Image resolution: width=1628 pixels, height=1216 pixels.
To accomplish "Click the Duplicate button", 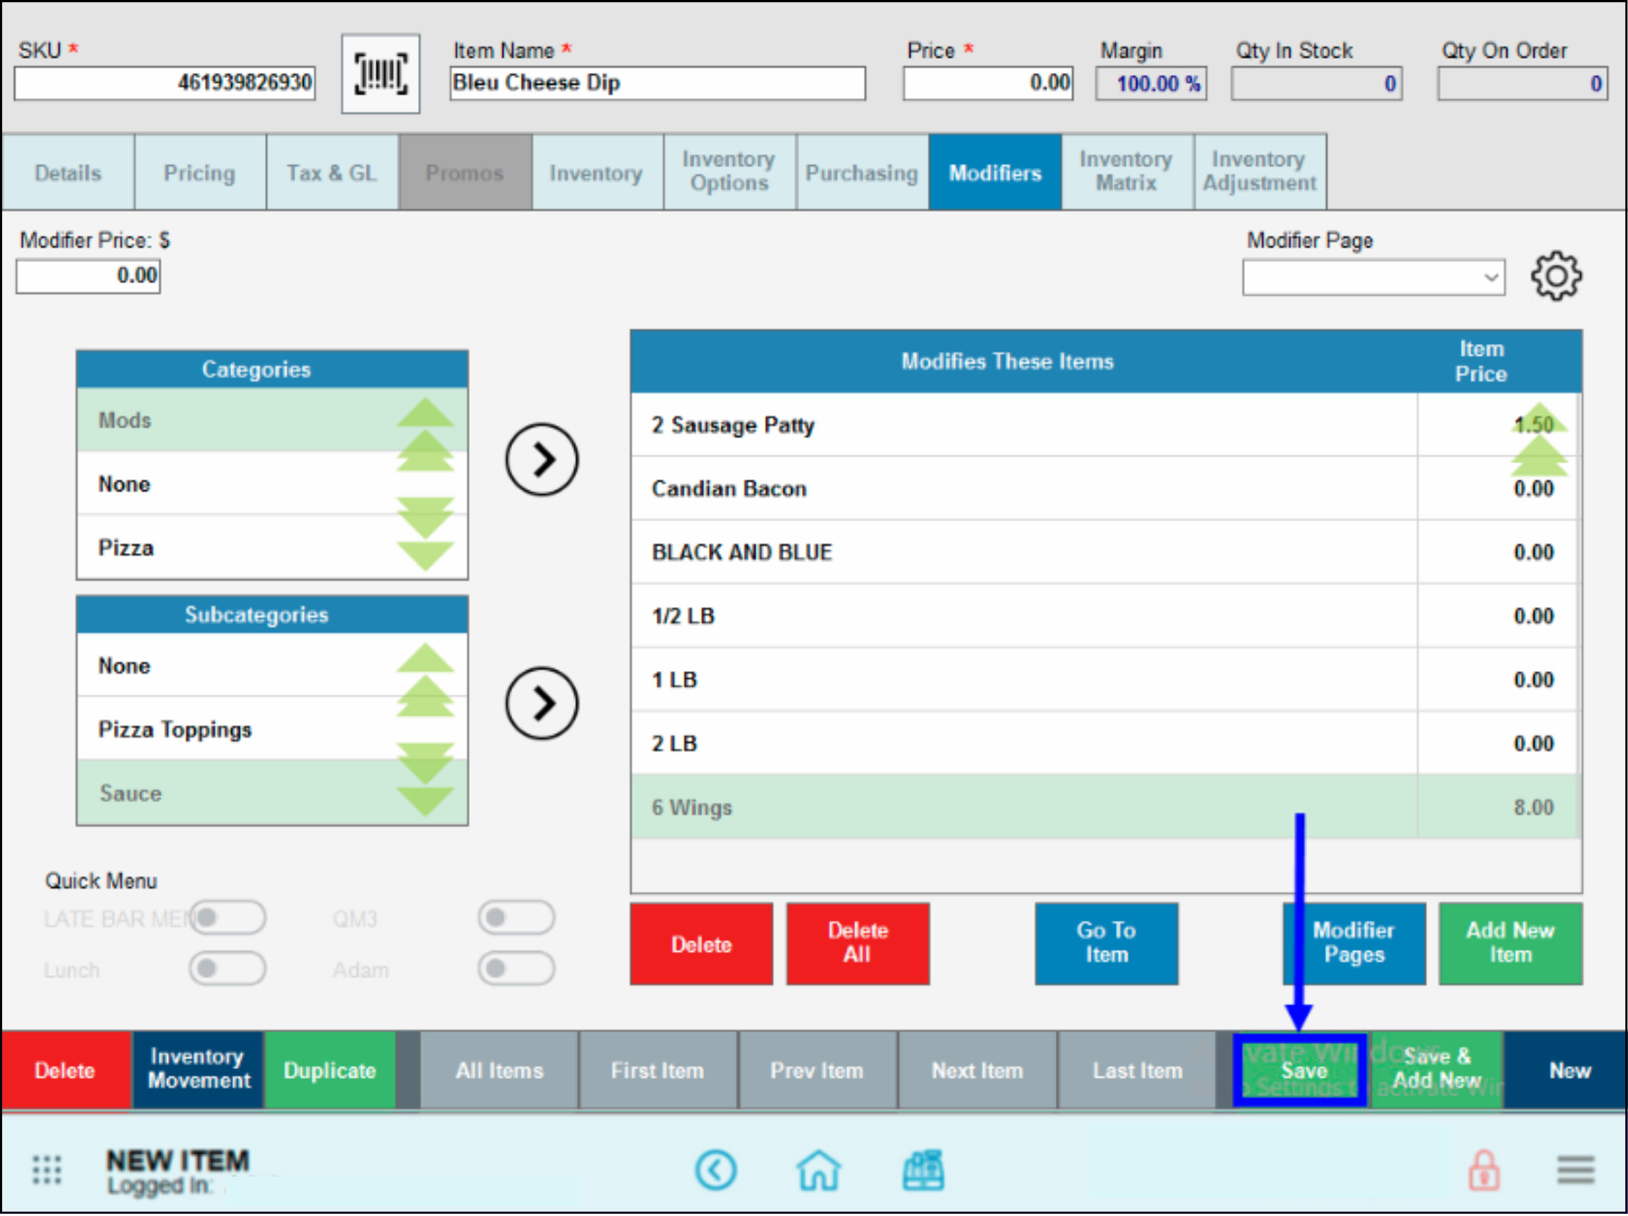I will click(330, 1071).
